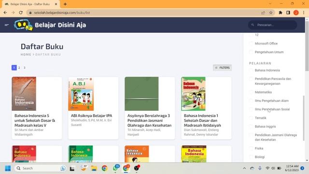
Task: Open Asyiknya Berolahraga 3 book title
Action: pos(149,120)
